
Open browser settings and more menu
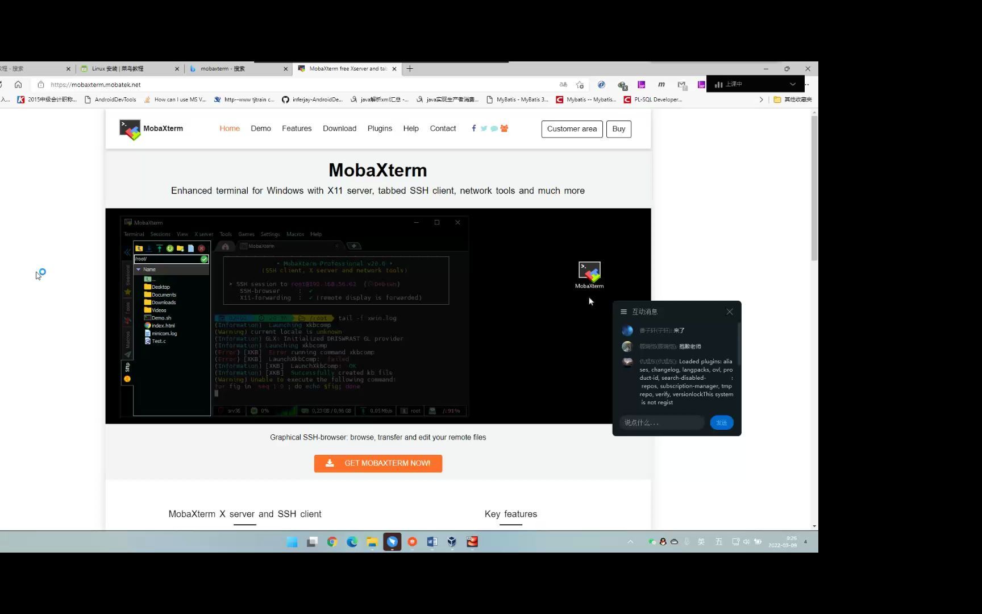(808, 84)
